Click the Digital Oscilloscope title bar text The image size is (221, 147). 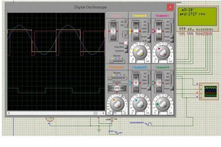pos(90,7)
